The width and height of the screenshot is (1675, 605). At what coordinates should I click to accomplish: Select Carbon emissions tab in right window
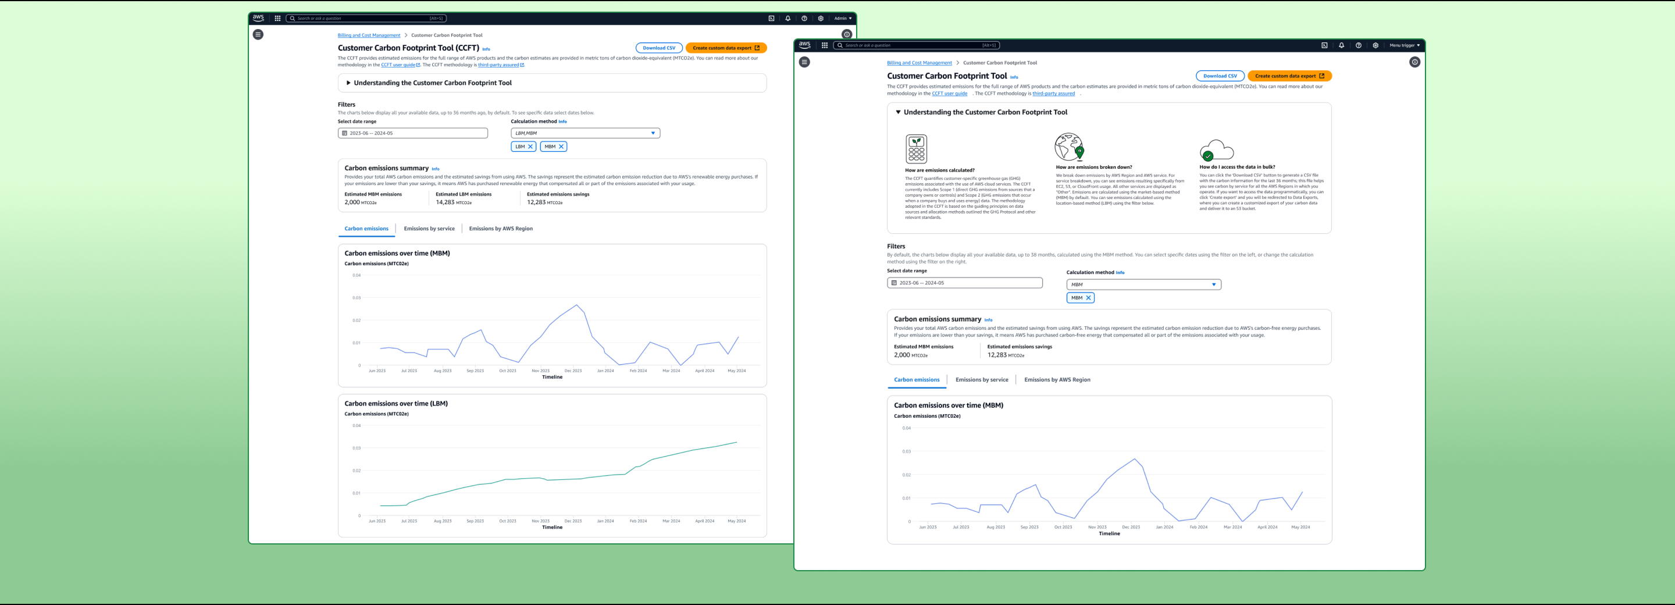coord(916,379)
